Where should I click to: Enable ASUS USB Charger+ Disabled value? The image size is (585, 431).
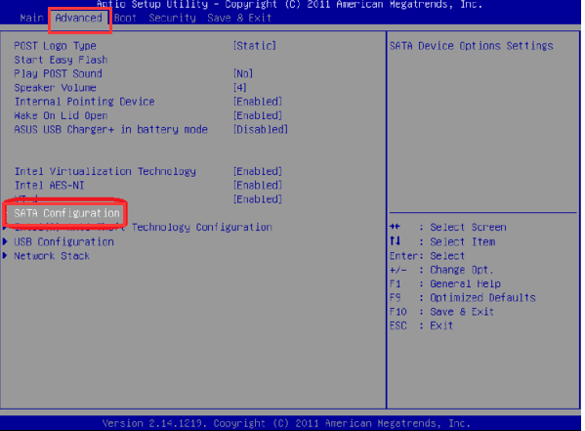261,130
